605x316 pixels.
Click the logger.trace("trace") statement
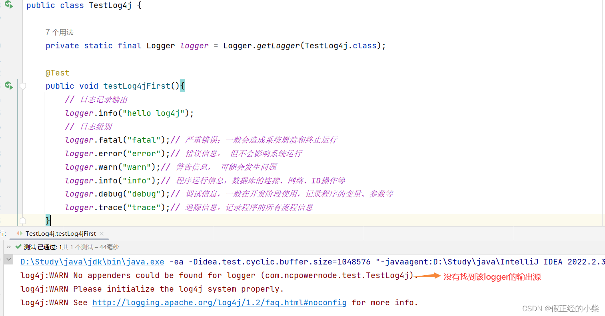tap(118, 207)
